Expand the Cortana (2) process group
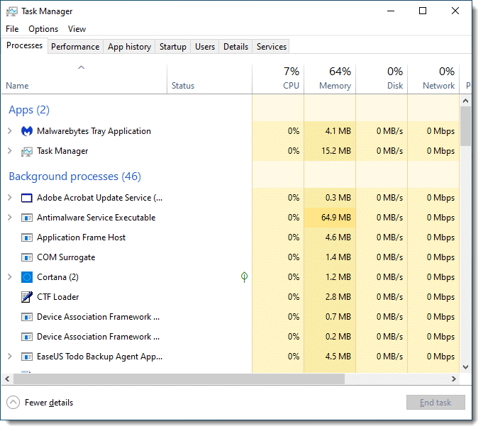Image resolution: width=483 pixels, height=431 pixels. coord(9,279)
